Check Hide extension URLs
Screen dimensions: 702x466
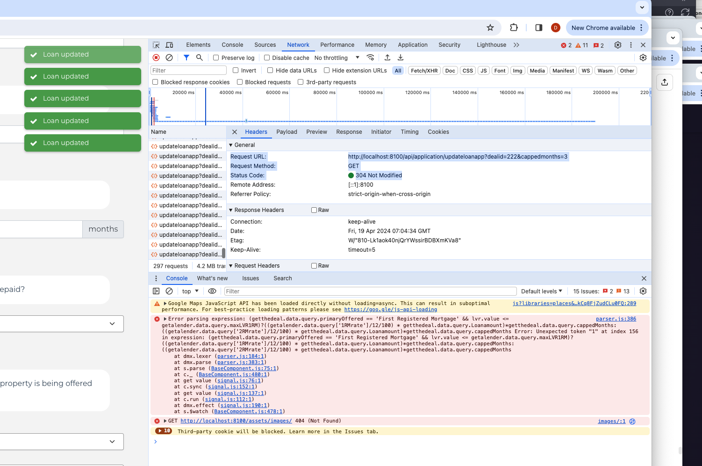pos(327,71)
